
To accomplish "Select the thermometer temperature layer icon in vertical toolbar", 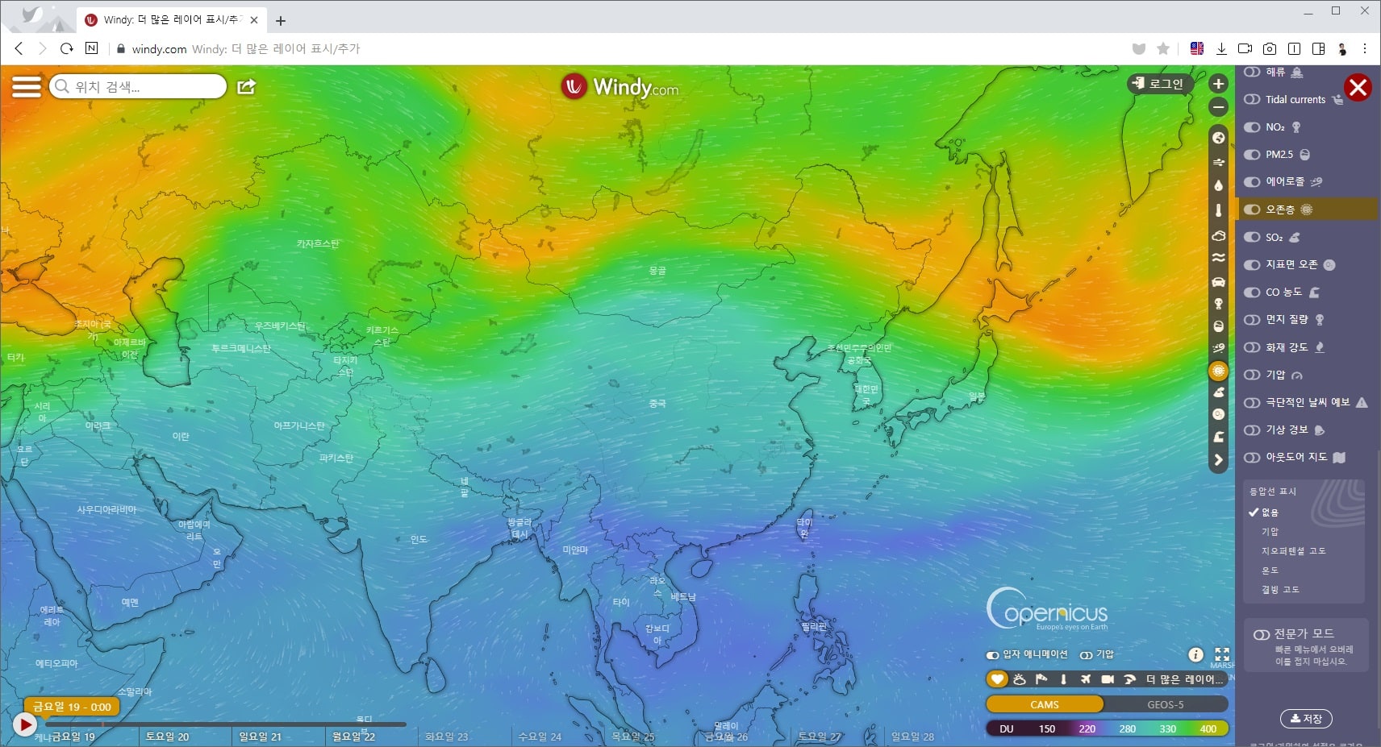I will click(x=1218, y=210).
